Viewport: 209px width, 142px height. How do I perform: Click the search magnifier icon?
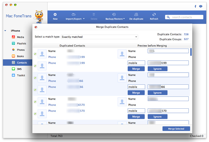[168, 17]
